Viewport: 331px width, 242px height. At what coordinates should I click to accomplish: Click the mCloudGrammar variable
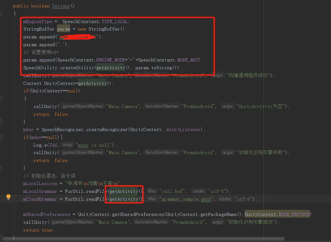coord(40,199)
